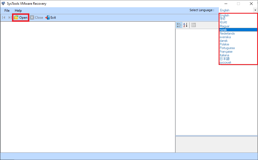Choose the highlighted norsk language option

point(238,30)
